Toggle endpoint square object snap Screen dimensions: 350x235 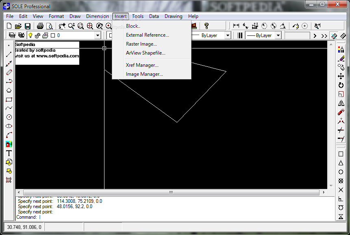point(341,154)
